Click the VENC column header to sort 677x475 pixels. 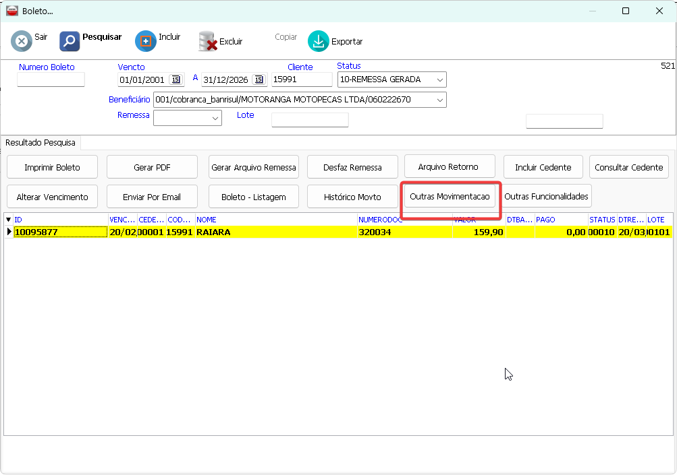point(122,220)
